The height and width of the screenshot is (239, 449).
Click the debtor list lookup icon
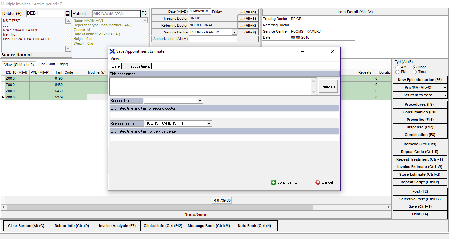(x=67, y=13)
